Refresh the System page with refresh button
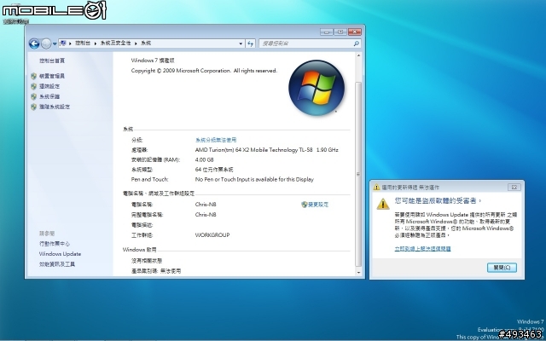546x341 pixels. [x=250, y=43]
